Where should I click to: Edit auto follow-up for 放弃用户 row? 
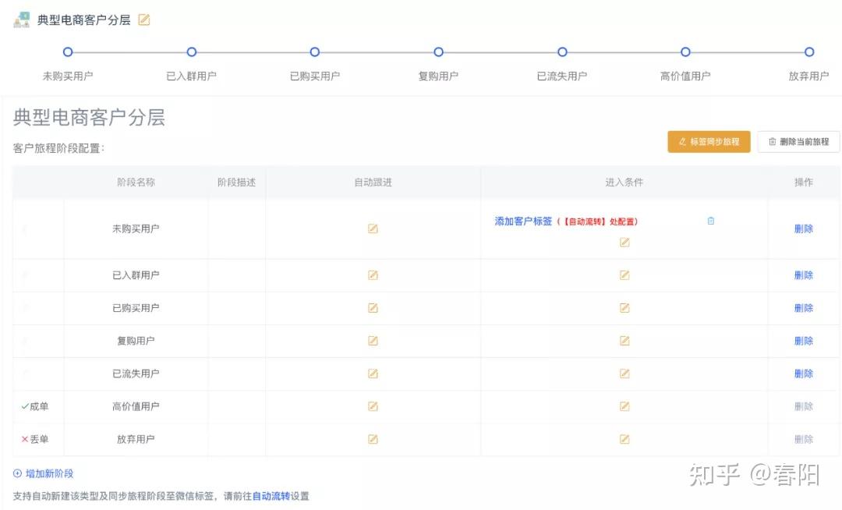[x=373, y=439]
